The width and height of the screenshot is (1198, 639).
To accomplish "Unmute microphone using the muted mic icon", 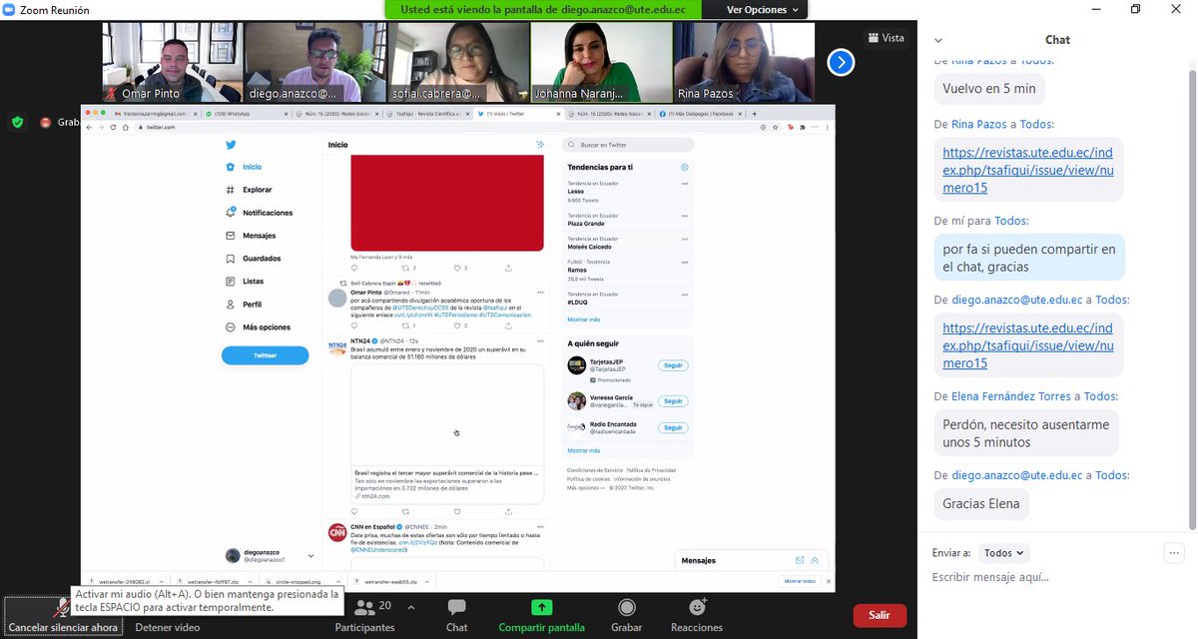I will pos(62,608).
